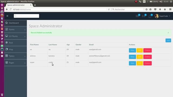The image size is (173, 97).
Task: Open the battery indicator in top panel
Action: point(154,2)
